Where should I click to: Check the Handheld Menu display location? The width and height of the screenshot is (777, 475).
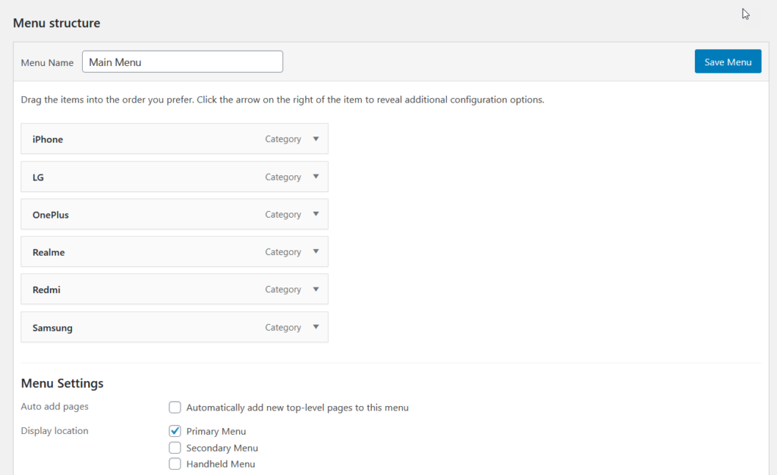coord(175,464)
